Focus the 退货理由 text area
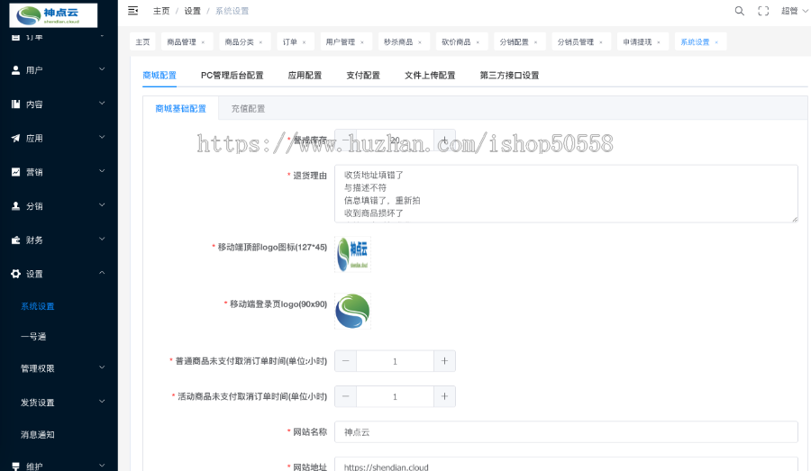Image resolution: width=811 pixels, height=471 pixels. pyautogui.click(x=567, y=194)
